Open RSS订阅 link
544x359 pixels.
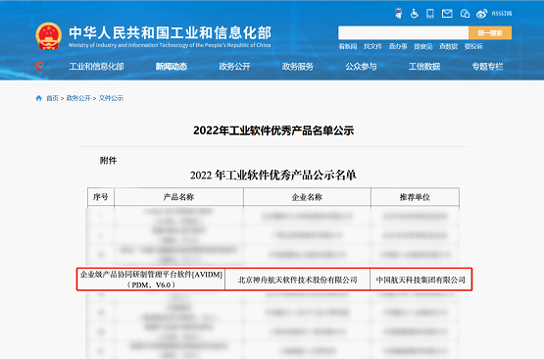pos(502,14)
